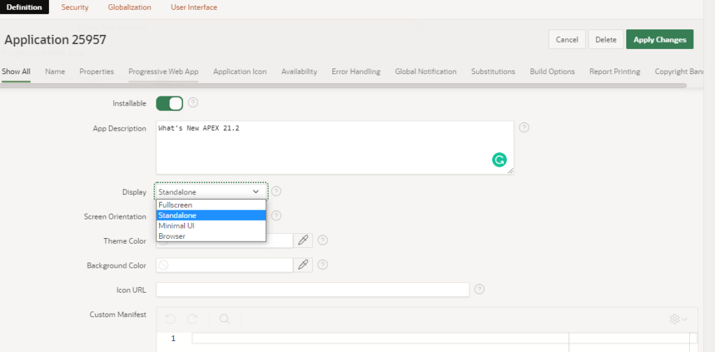Open Background Color picker eyedropper icon
The width and height of the screenshot is (715, 352).
point(303,265)
